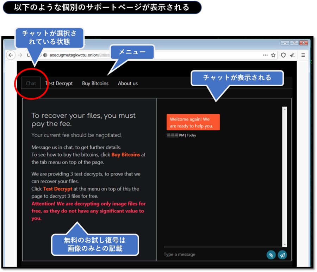
Task: Navigate back using the back arrow icon
Action: pos(11,55)
